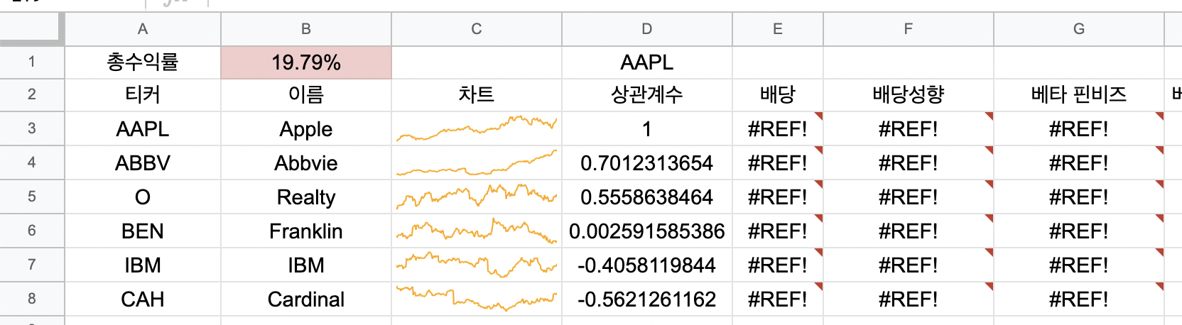The width and height of the screenshot is (1182, 325).
Task: Click the O ticker cell
Action: coord(143,197)
